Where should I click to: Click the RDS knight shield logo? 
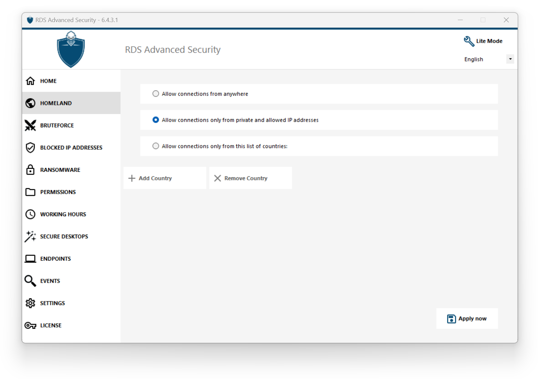(71, 49)
